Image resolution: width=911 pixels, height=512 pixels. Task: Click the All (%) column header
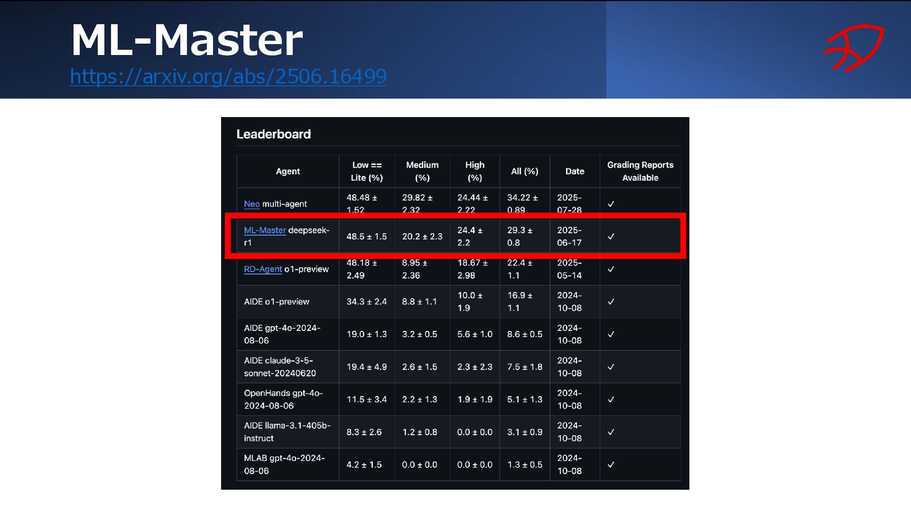pos(525,172)
